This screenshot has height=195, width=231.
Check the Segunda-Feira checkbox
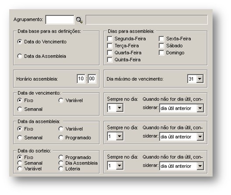point(110,39)
